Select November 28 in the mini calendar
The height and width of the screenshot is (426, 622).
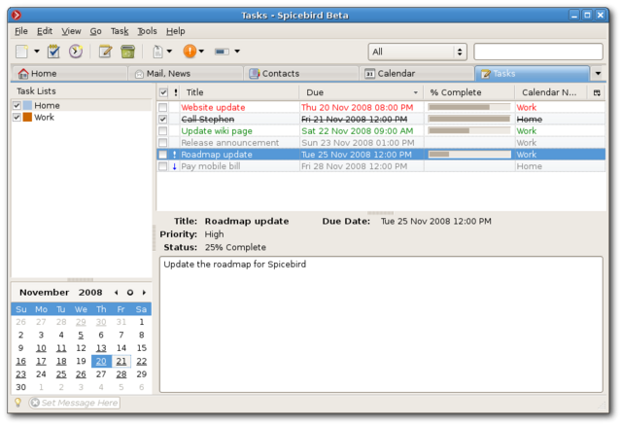pos(121,374)
